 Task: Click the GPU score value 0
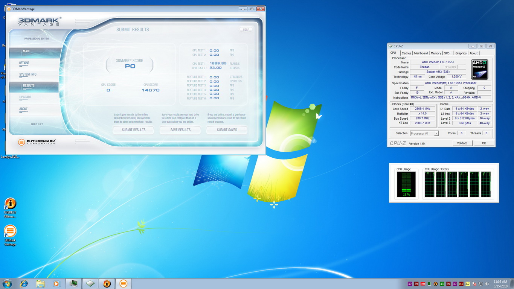108,90
